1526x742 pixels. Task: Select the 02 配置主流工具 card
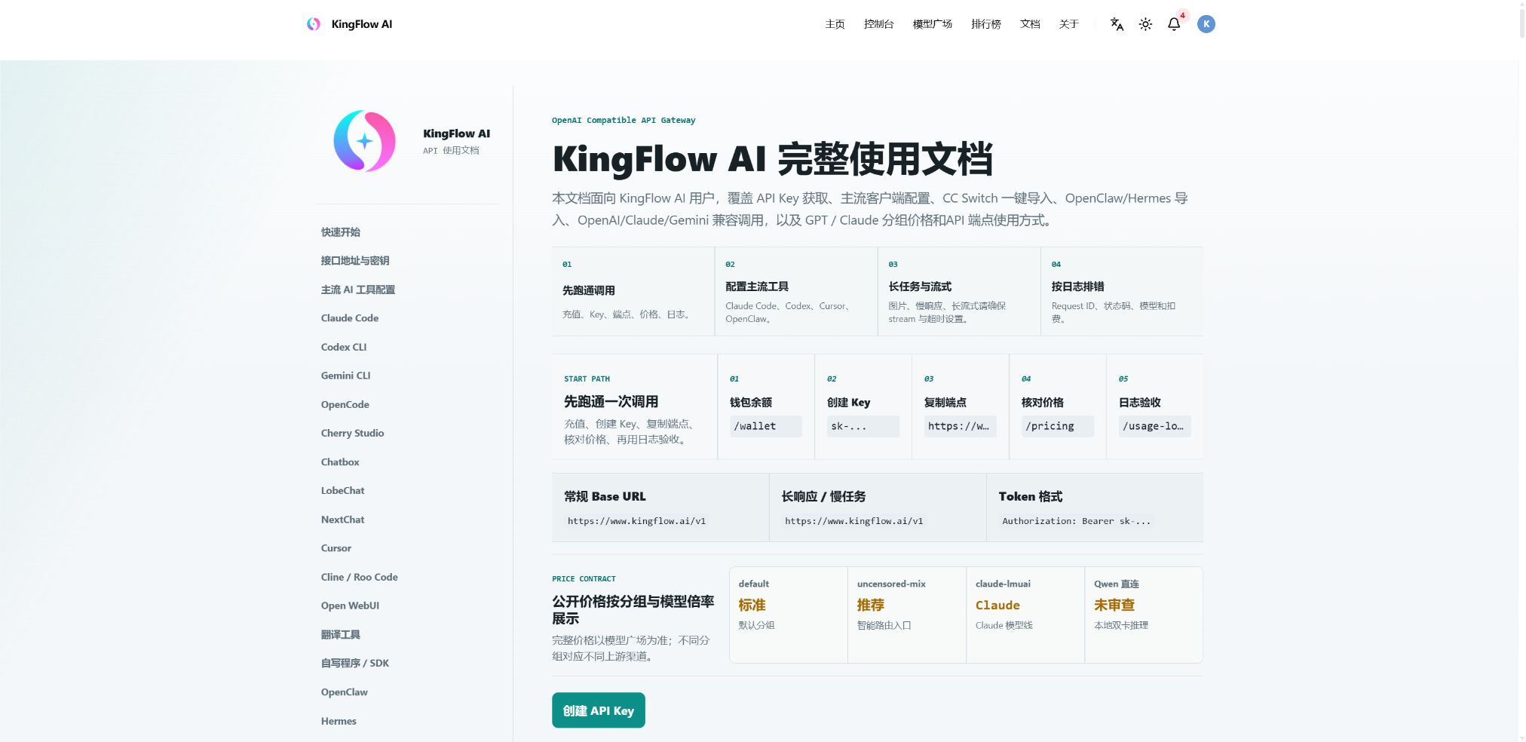point(796,291)
